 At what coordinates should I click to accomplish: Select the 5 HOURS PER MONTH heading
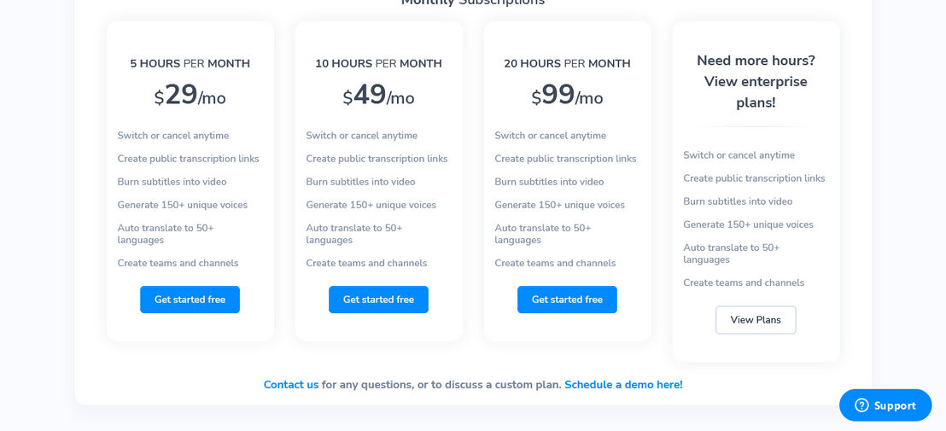coord(190,63)
